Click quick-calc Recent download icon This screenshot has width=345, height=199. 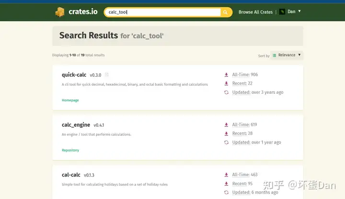pos(226,83)
